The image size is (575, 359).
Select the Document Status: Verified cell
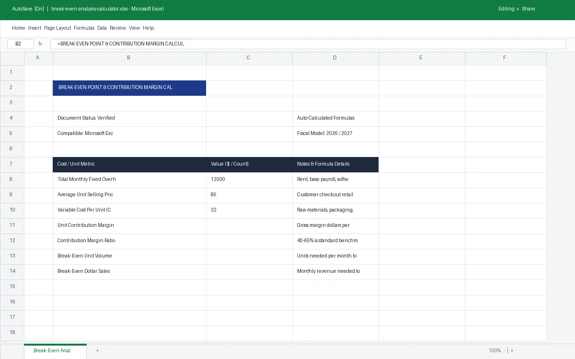pyautogui.click(x=129, y=118)
